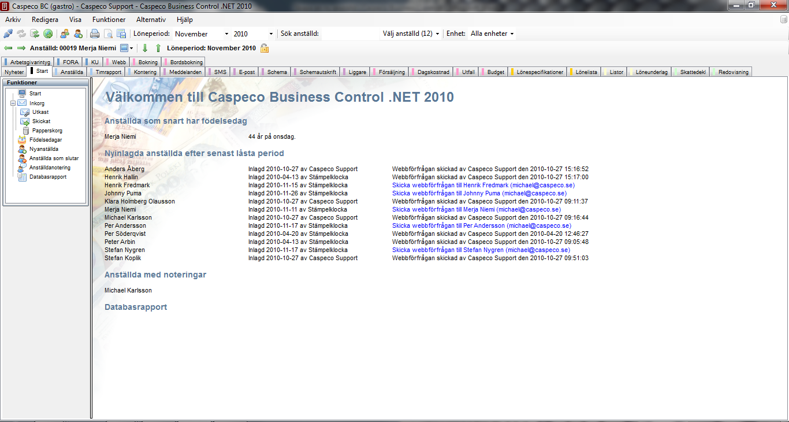
Task: Switch to the SMS tab
Action: (x=218, y=72)
